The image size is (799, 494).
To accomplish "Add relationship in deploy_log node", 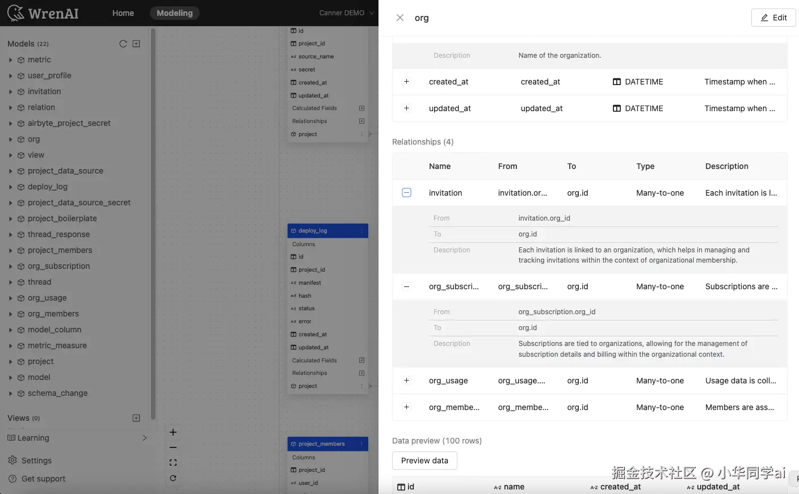I will coord(361,373).
